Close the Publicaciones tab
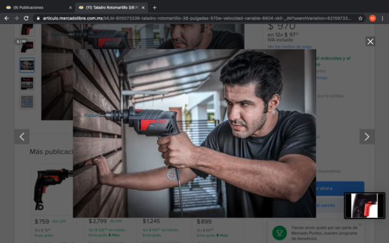This screenshot has width=389, height=243. pyautogui.click(x=71, y=8)
